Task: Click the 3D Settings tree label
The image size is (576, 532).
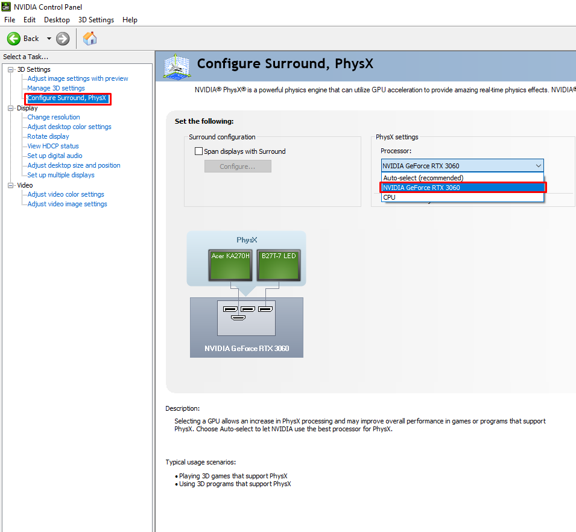Action: click(x=34, y=69)
